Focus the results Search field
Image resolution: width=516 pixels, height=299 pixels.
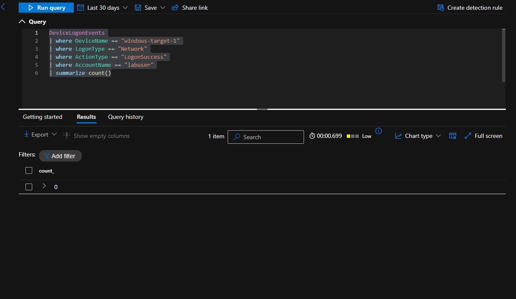(266, 137)
